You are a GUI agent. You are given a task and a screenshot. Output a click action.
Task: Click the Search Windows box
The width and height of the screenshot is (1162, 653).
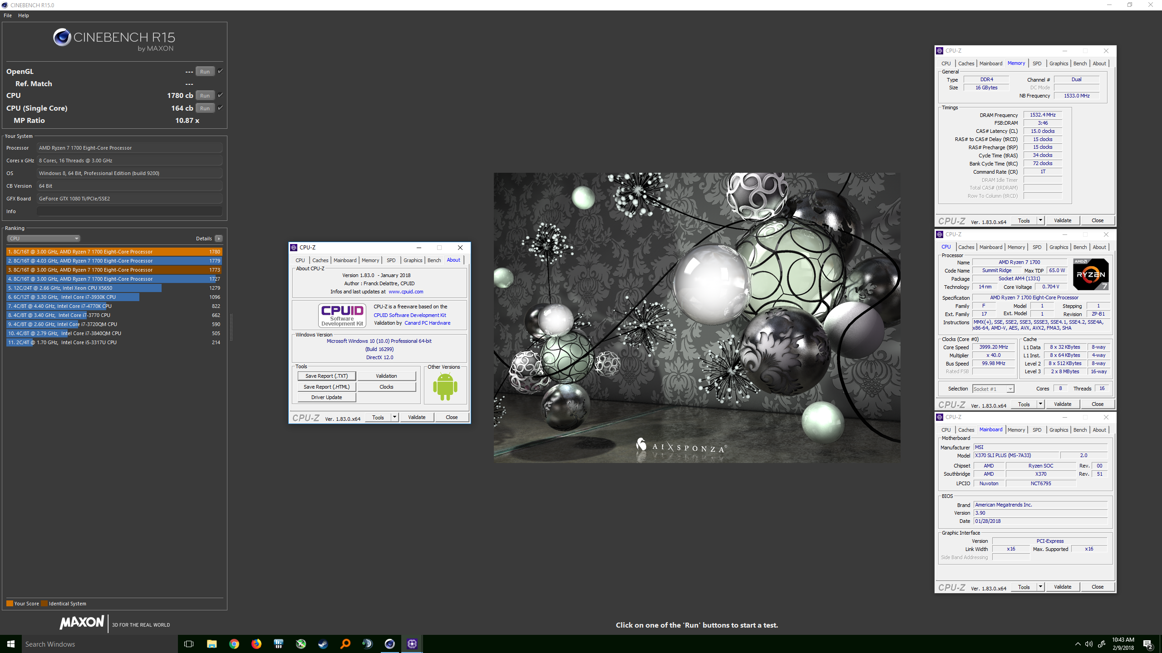(99, 644)
